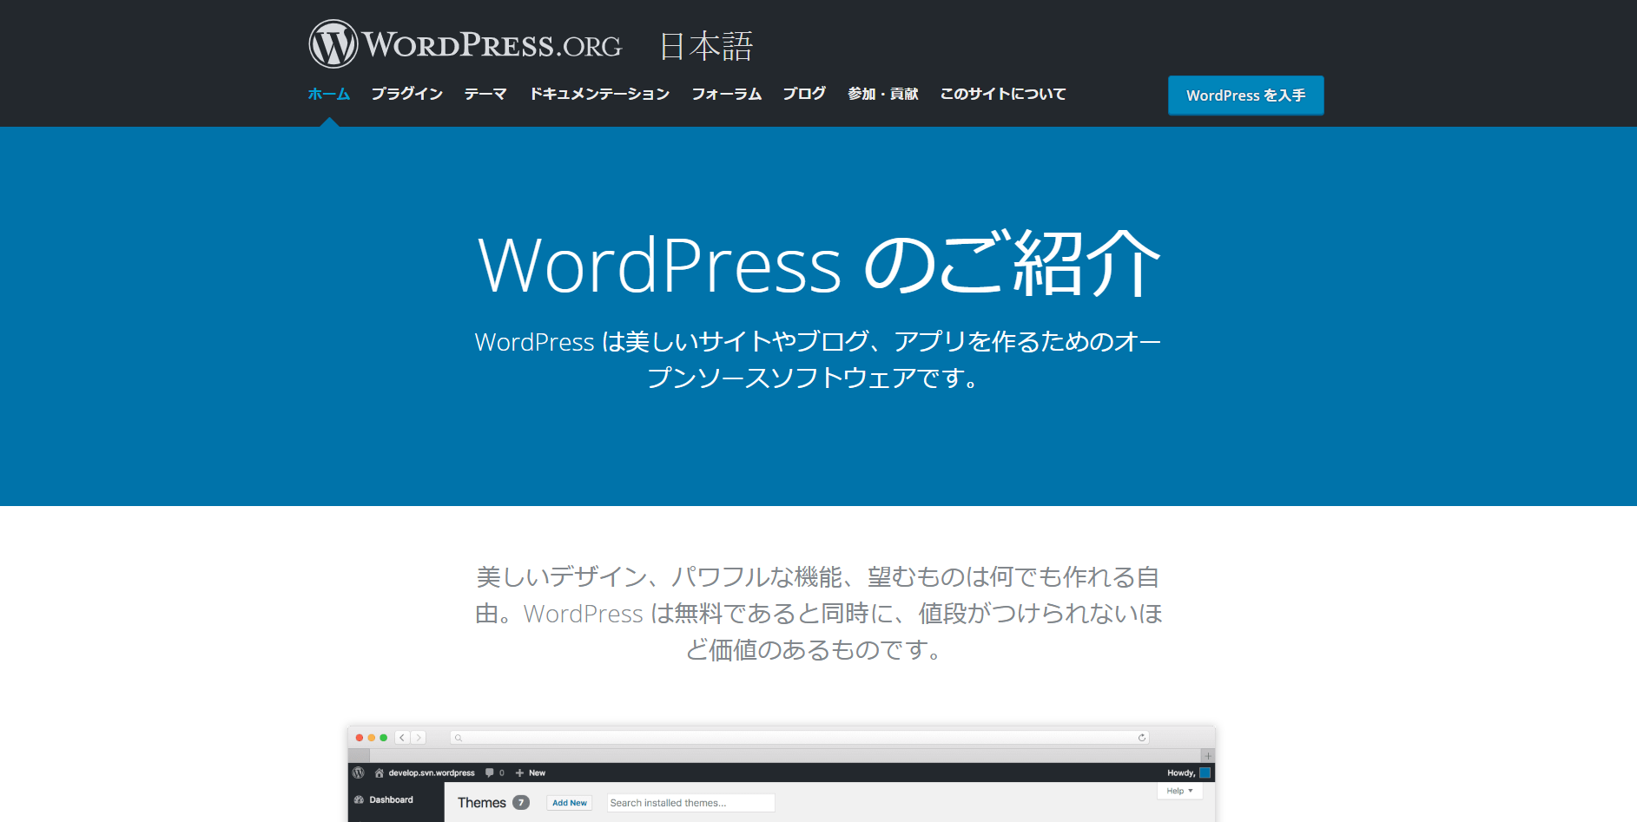Click the browser back arrow
The image size is (1637, 822).
(402, 737)
